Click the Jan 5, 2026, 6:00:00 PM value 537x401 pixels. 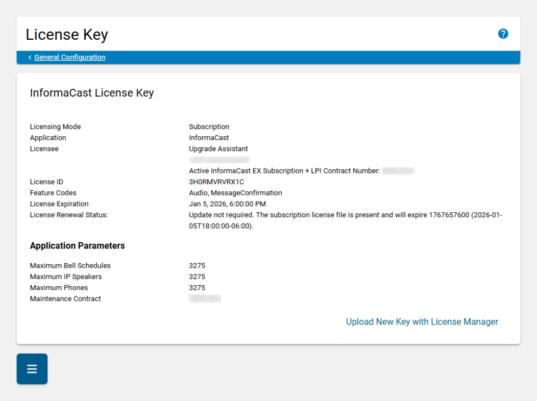pos(227,204)
